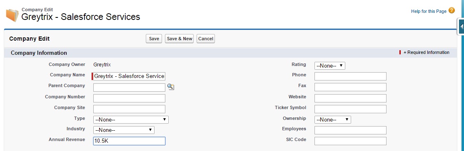Click the Save button

tap(154, 39)
